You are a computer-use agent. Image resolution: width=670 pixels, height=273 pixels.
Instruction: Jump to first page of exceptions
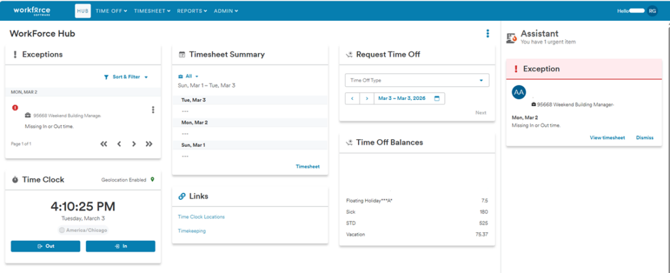[103, 144]
